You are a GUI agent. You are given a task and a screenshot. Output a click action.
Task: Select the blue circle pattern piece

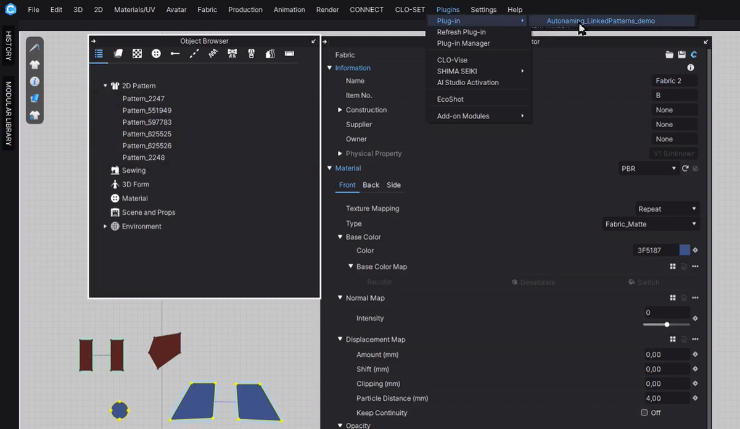pyautogui.click(x=119, y=410)
